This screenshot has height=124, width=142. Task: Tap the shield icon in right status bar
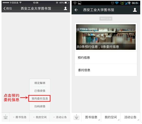click(75, 3)
